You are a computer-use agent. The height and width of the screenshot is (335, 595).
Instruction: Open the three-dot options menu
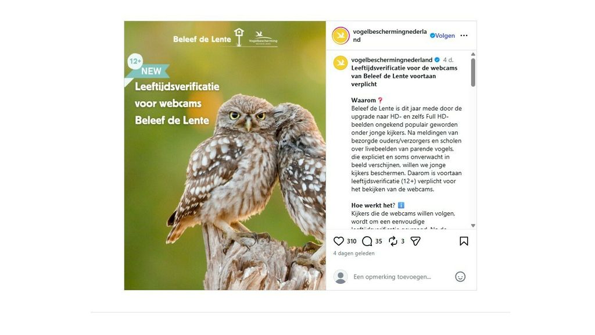coord(464,35)
